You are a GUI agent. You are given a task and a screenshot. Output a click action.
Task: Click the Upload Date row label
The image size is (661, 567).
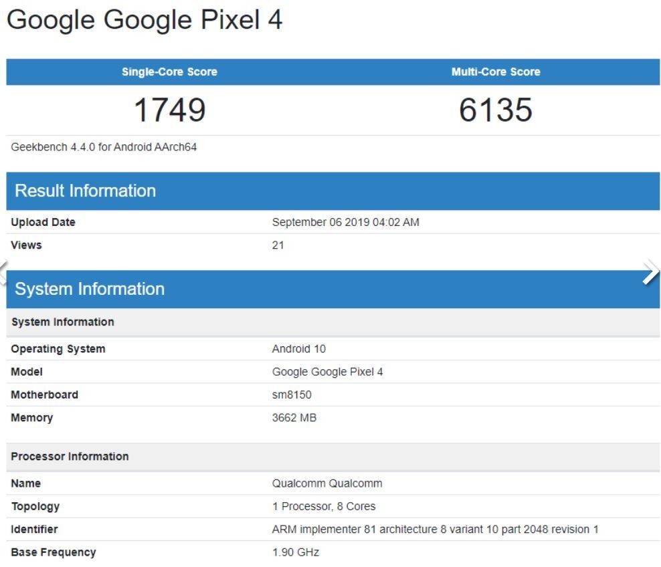(x=43, y=223)
